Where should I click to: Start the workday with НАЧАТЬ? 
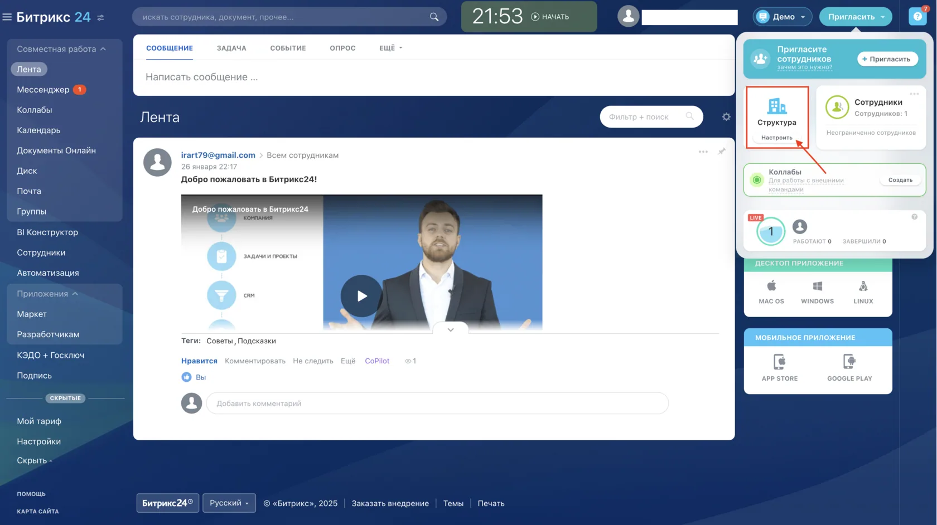click(550, 17)
